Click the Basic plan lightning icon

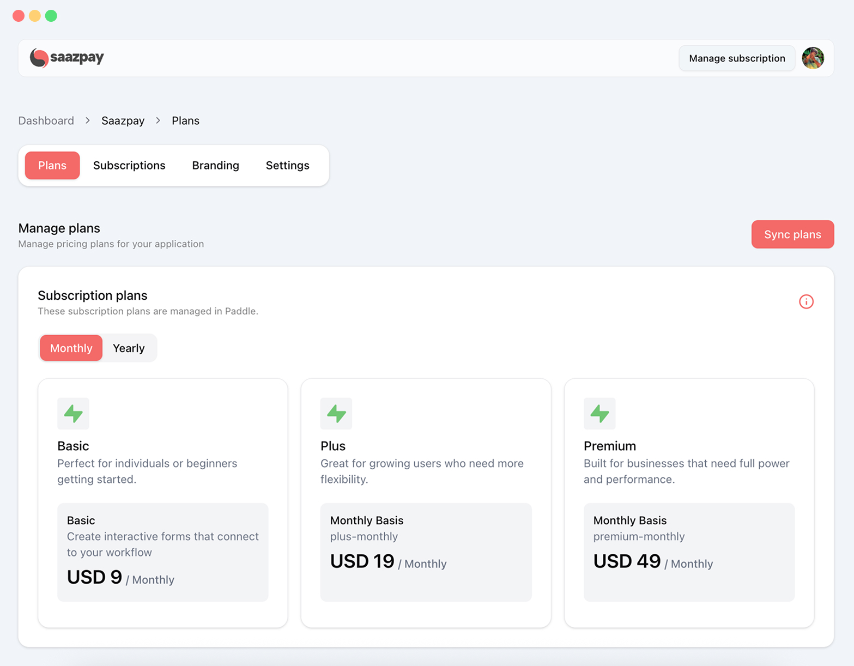coord(73,414)
